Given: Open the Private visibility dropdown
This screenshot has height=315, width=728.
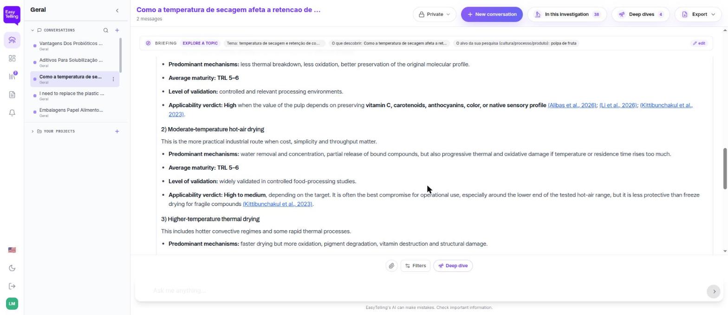Looking at the screenshot, I should tap(435, 14).
